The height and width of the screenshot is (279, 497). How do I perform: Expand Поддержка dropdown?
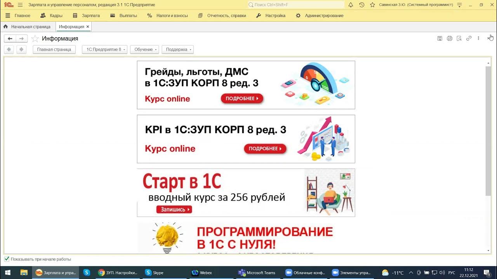(178, 49)
